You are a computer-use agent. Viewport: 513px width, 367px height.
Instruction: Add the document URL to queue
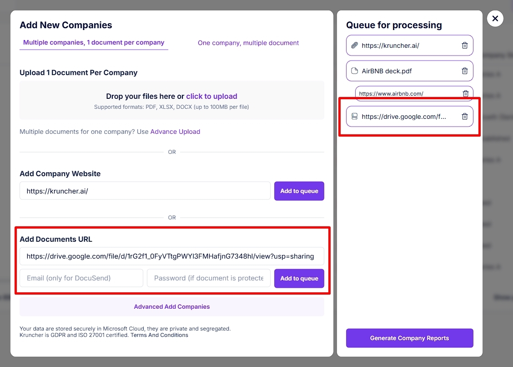click(x=299, y=279)
